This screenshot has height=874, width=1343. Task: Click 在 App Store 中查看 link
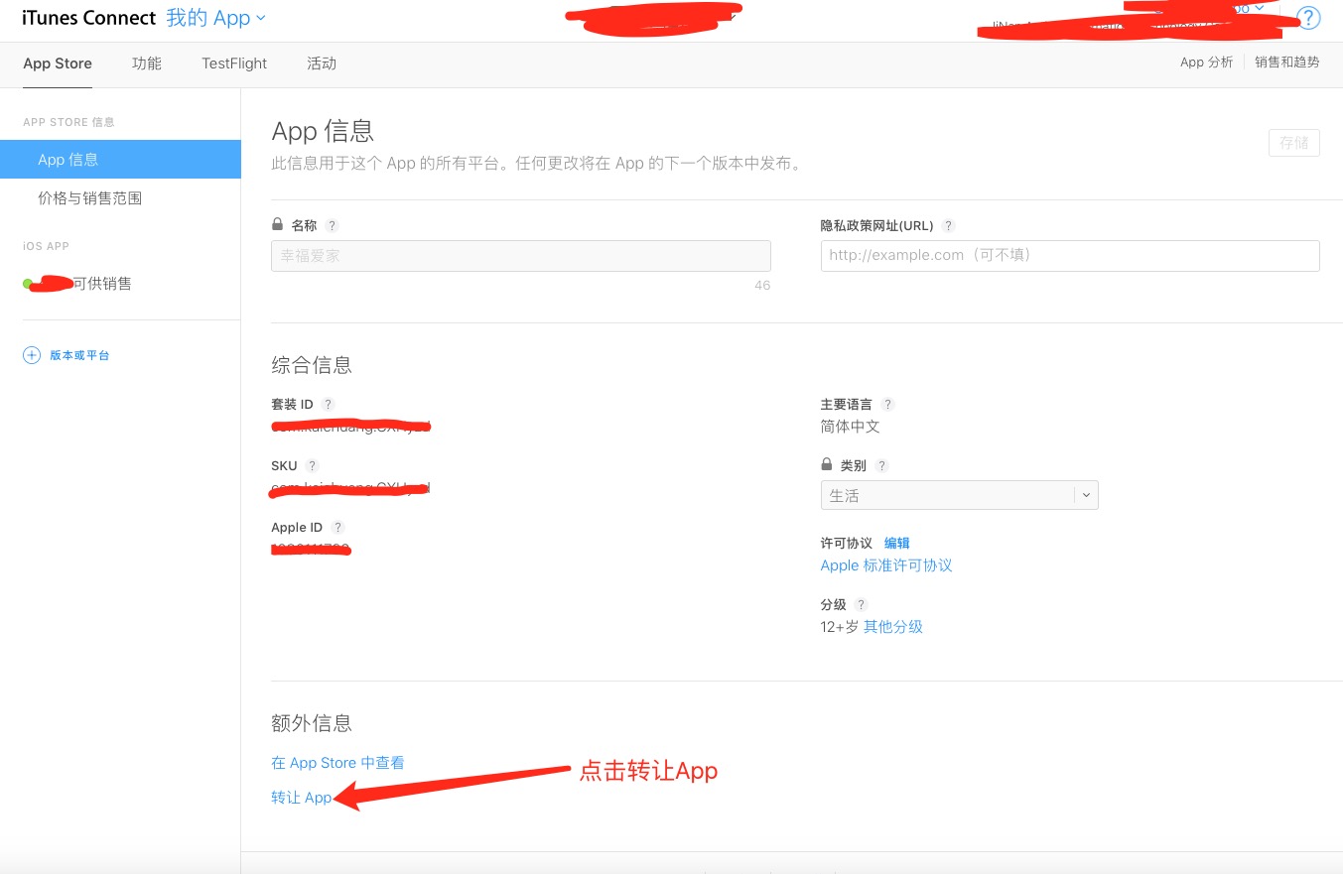coord(337,763)
